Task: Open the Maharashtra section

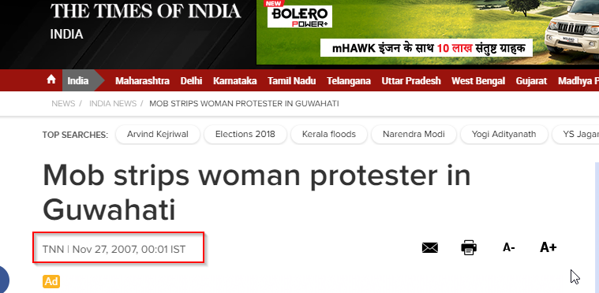Action: coord(143,81)
